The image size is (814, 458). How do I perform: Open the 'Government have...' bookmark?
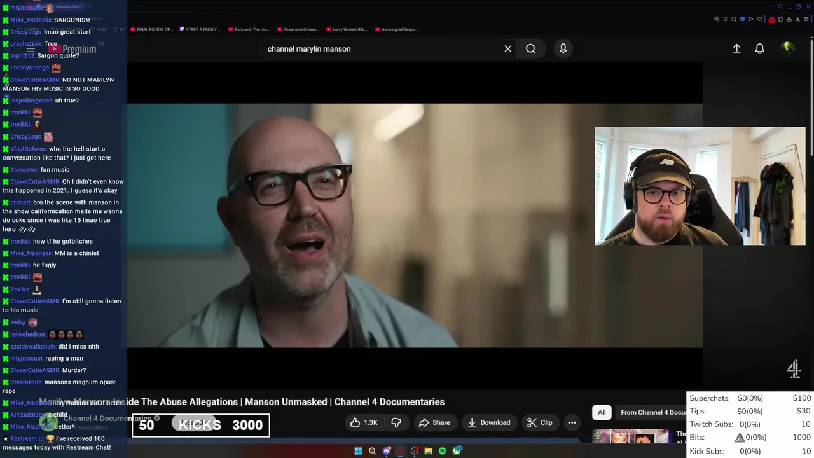tap(298, 29)
